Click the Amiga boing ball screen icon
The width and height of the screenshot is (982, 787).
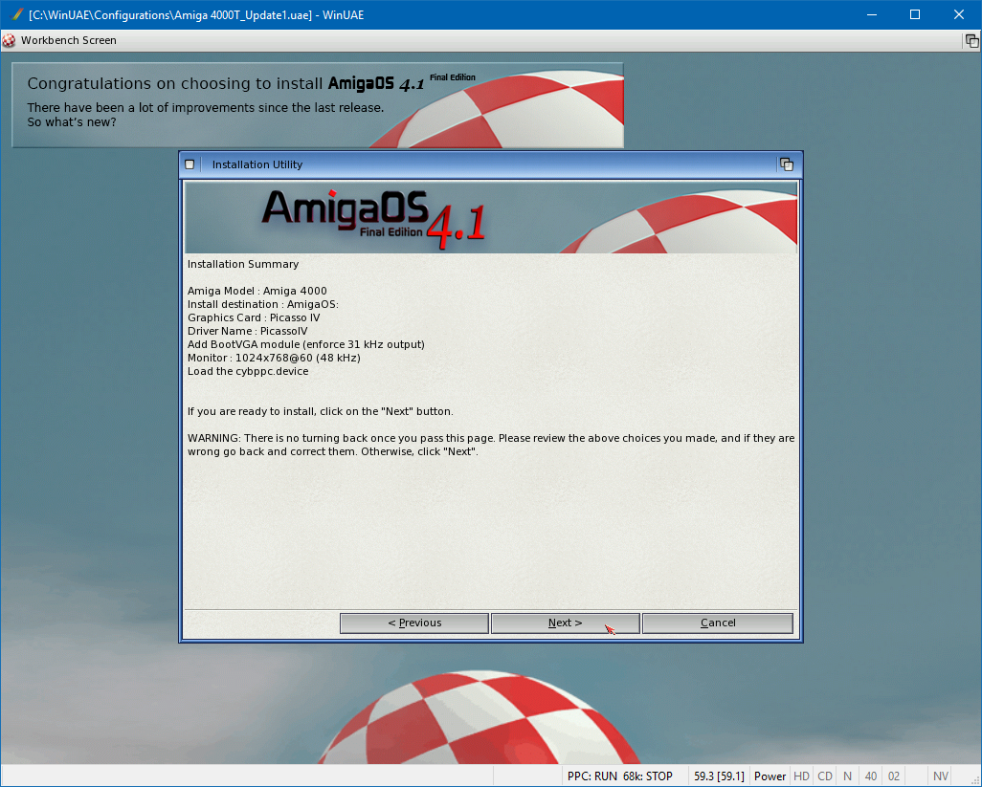pyautogui.click(x=10, y=40)
